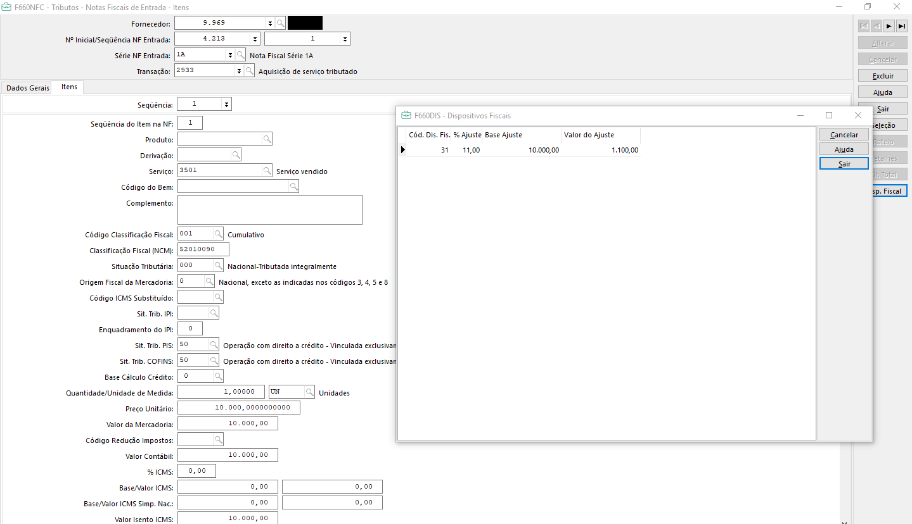912x524 pixels.
Task: Click the Sit. Trib. PIS search icon
Action: click(x=214, y=345)
